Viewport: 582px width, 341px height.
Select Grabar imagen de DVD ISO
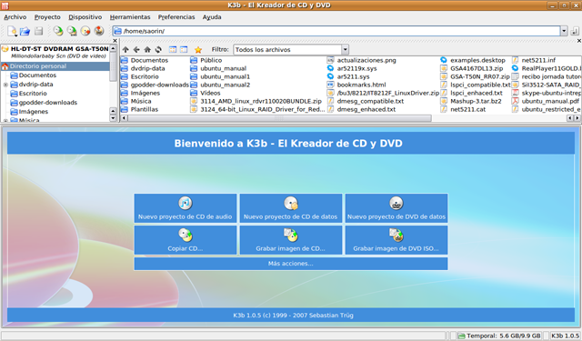(396, 240)
